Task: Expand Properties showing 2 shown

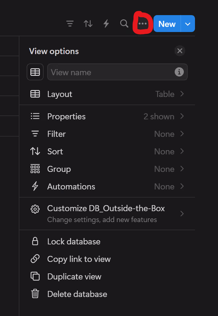Action: (107, 117)
